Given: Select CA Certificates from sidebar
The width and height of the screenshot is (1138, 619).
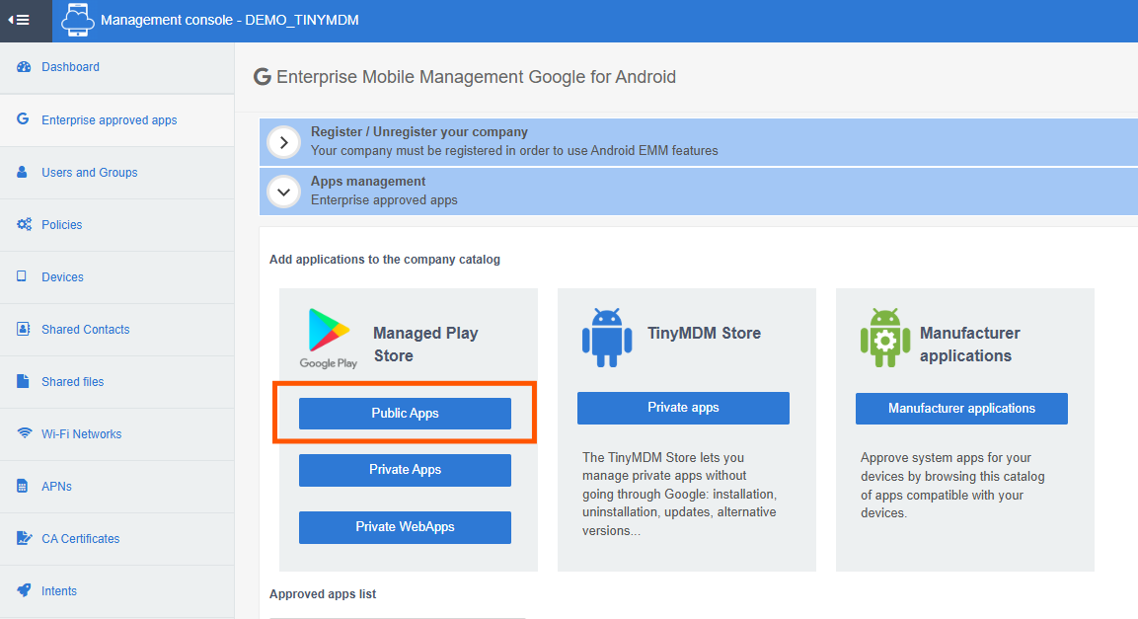Looking at the screenshot, I should 80,539.
